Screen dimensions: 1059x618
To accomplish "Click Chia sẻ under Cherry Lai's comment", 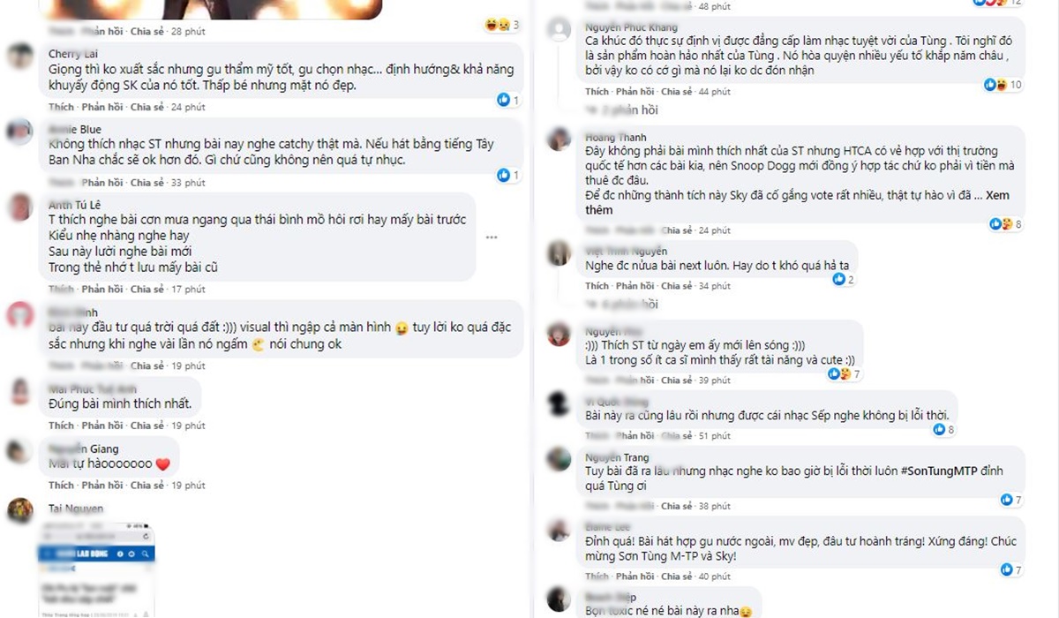I will tap(147, 107).
